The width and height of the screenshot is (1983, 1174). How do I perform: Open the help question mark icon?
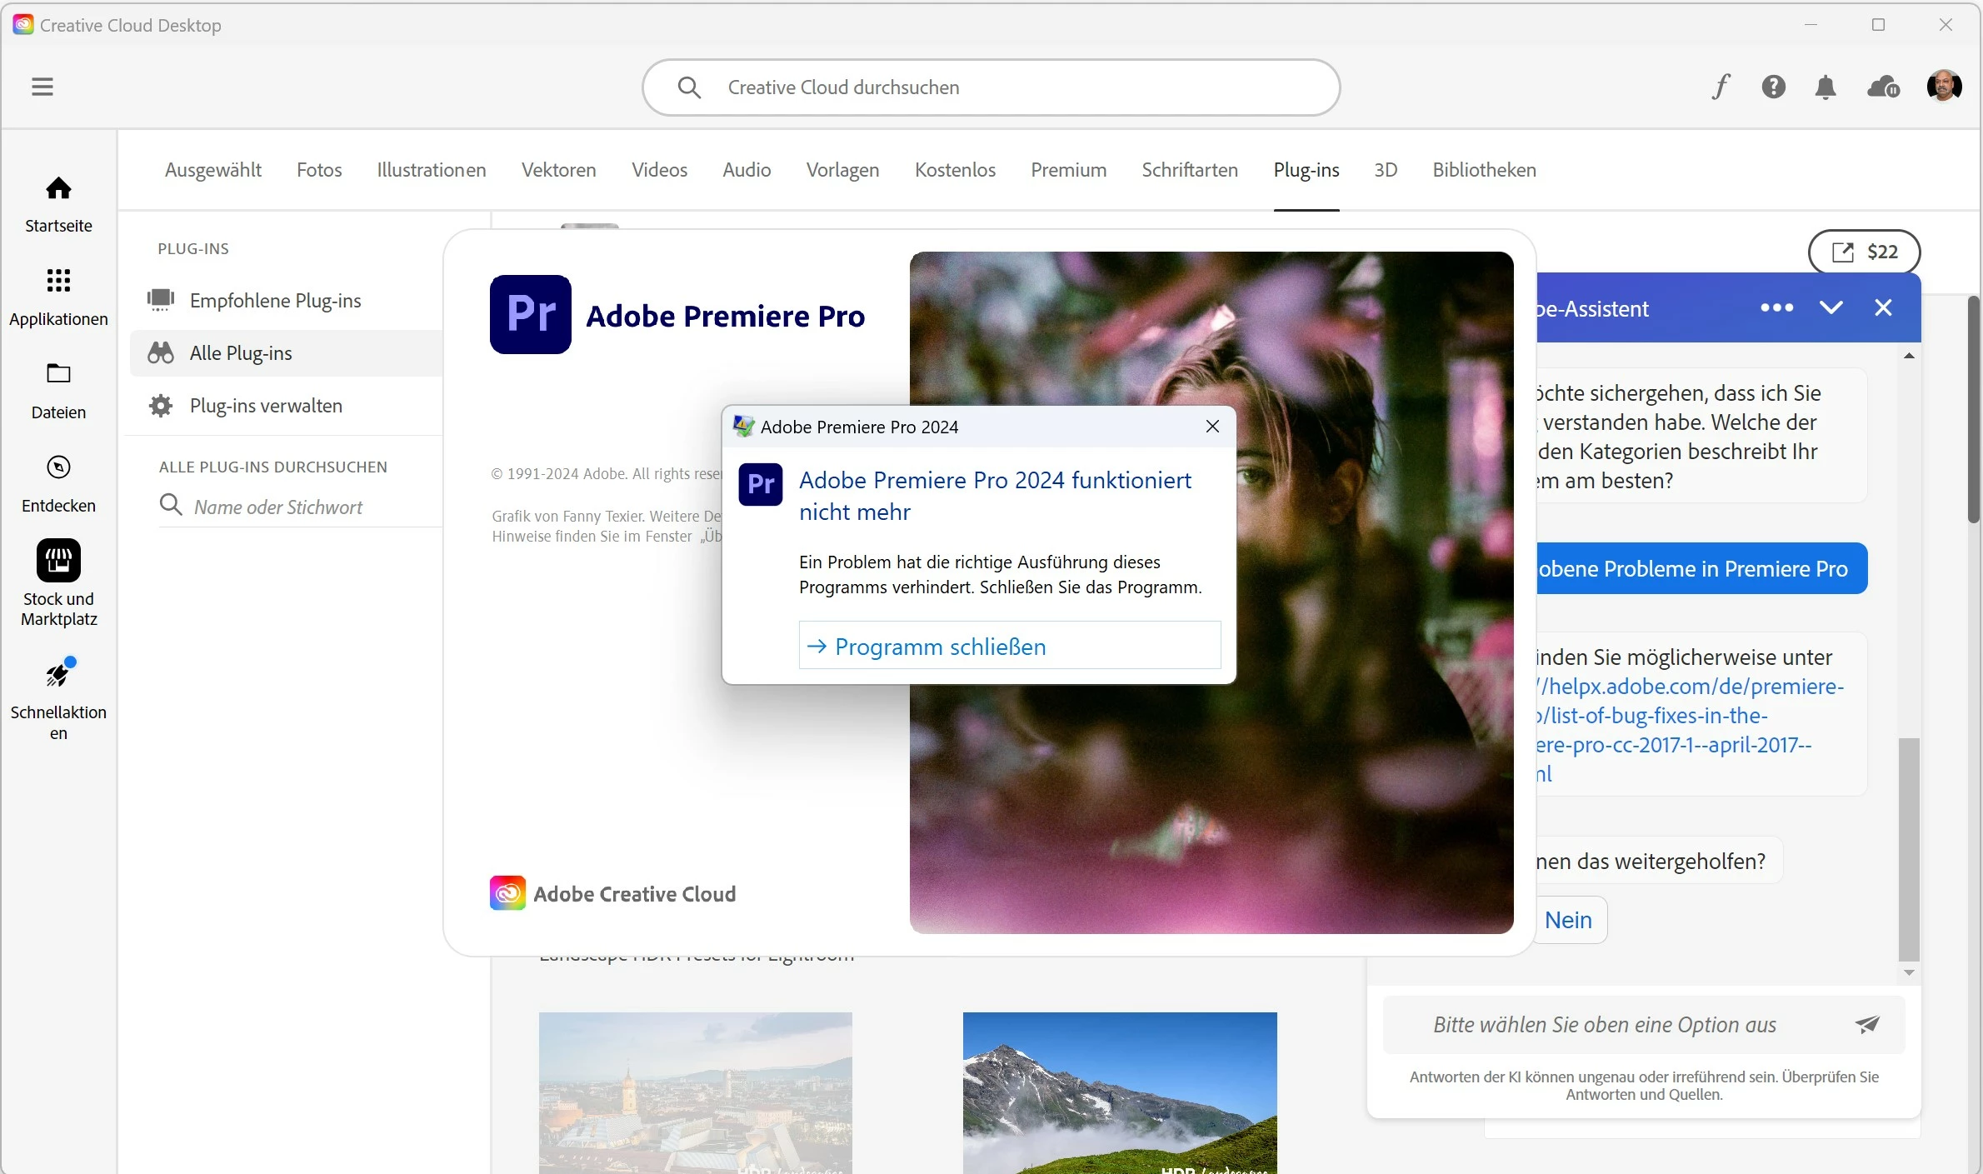pyautogui.click(x=1773, y=87)
